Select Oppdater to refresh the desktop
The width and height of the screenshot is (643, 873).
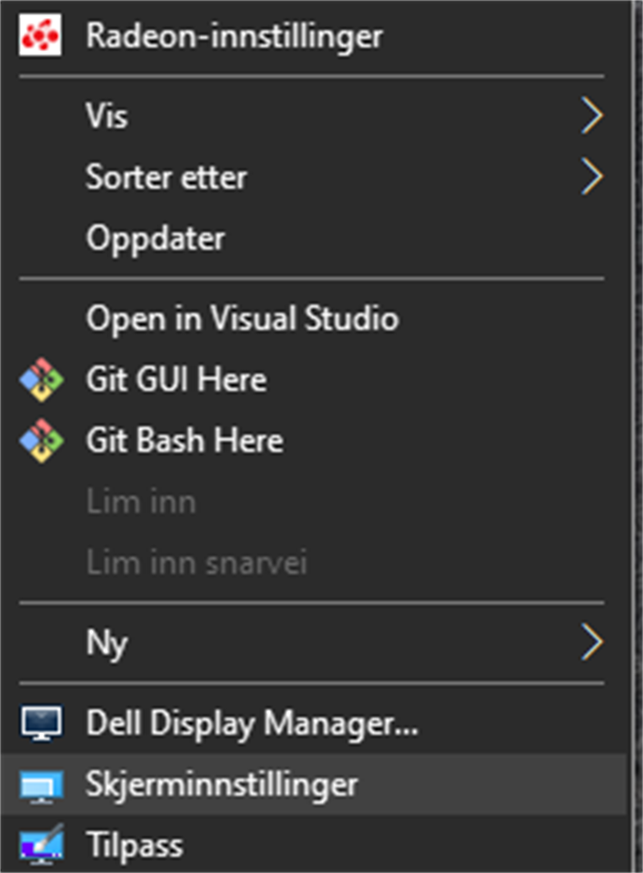(x=156, y=239)
